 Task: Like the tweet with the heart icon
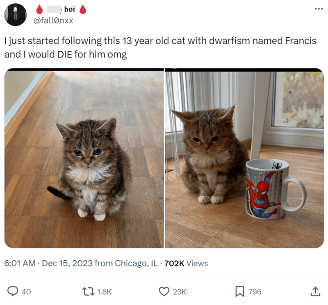[164, 292]
